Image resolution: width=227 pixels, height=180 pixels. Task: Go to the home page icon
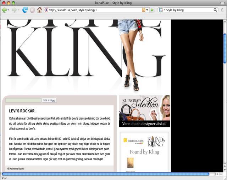pos(39,10)
